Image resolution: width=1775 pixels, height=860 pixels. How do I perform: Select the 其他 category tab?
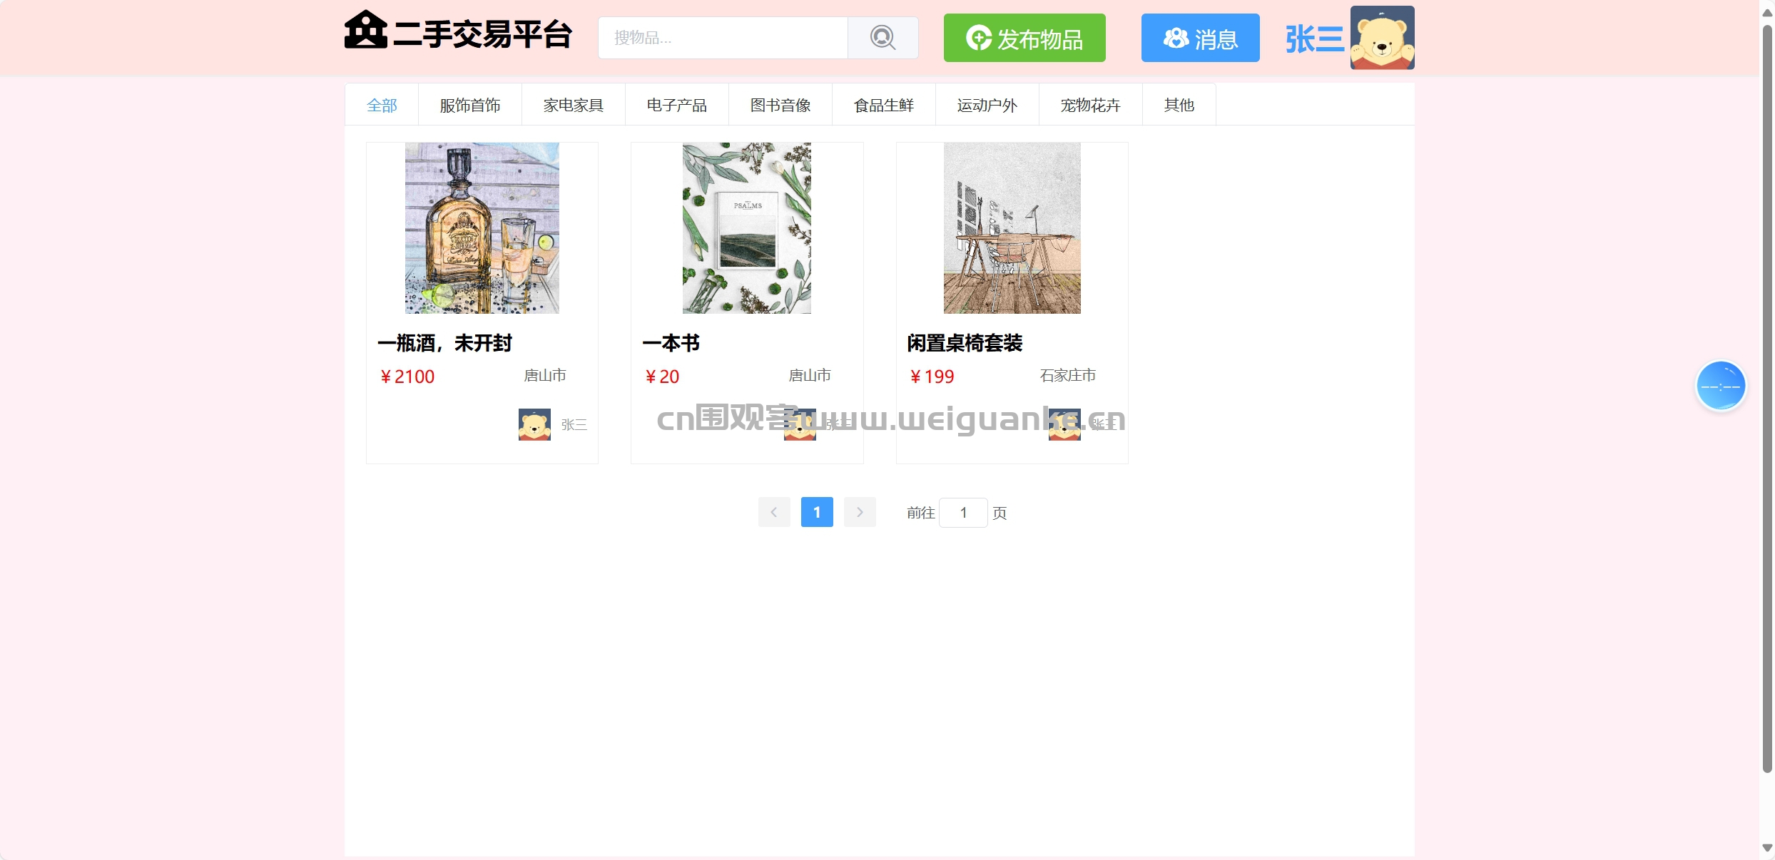click(x=1179, y=106)
